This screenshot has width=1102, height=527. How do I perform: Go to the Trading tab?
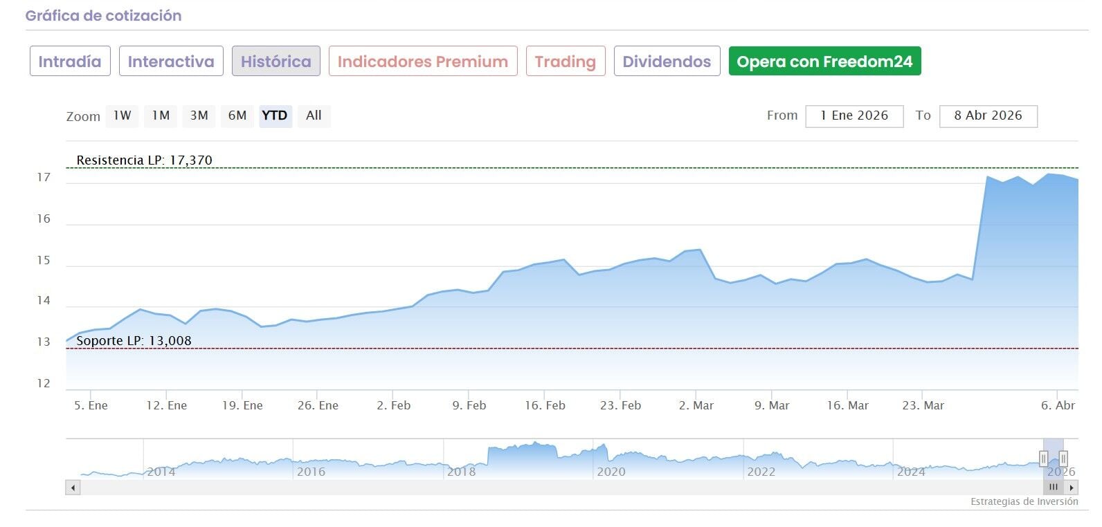tap(565, 62)
